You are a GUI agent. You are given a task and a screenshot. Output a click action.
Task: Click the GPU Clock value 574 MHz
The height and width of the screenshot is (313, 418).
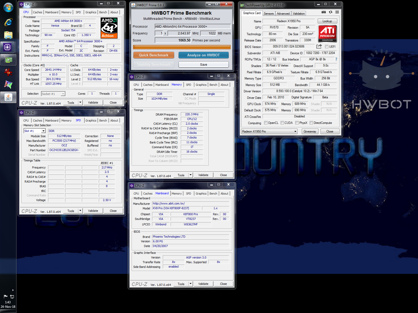point(270,104)
